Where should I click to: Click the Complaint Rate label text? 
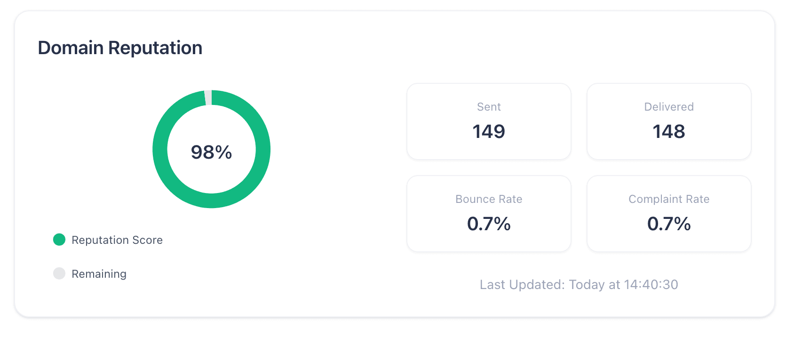click(x=669, y=199)
